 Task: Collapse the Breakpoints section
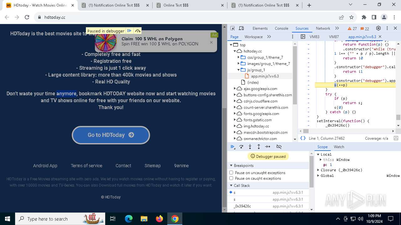coord(231,166)
